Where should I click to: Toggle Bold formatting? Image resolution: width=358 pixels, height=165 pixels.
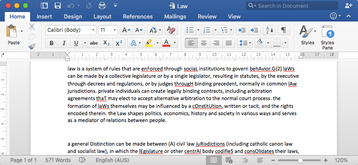(x=52, y=43)
